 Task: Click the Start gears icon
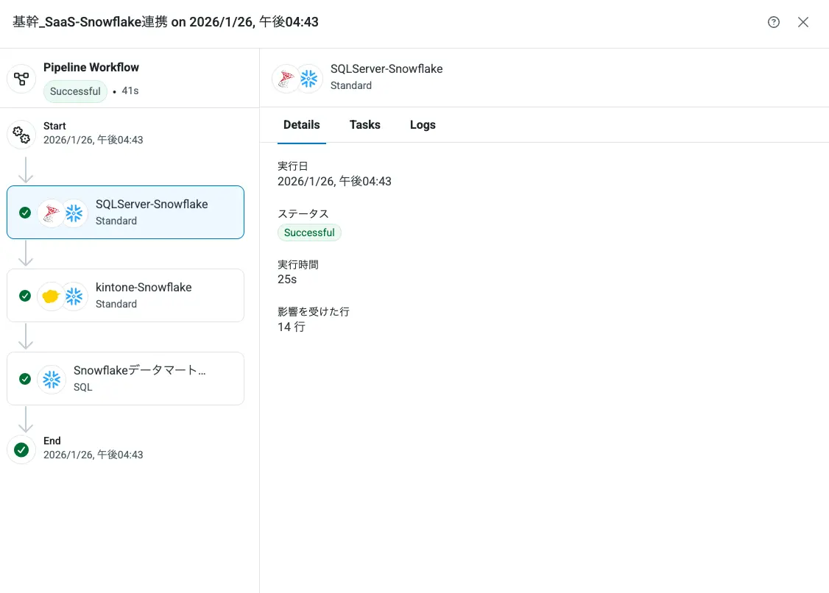coord(21,135)
